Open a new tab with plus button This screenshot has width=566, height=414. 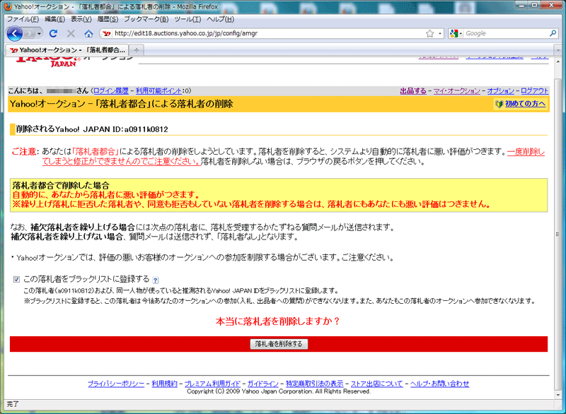pyautogui.click(x=137, y=50)
